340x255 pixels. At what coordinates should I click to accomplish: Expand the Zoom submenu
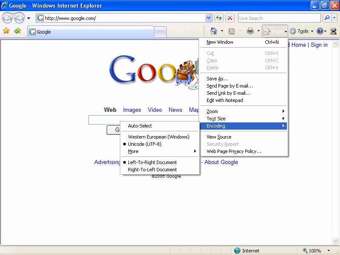243,111
